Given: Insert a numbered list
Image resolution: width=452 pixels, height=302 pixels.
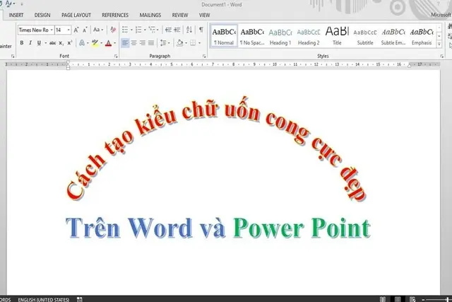Looking at the screenshot, I should 138,30.
